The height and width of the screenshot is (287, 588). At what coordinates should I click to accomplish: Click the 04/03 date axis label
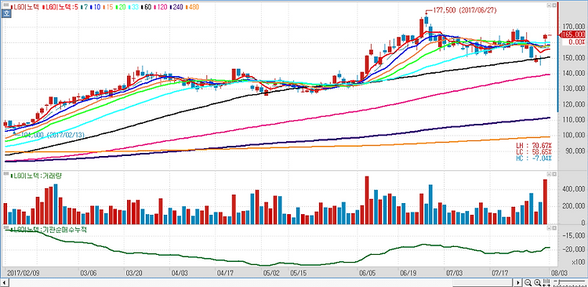click(x=180, y=272)
